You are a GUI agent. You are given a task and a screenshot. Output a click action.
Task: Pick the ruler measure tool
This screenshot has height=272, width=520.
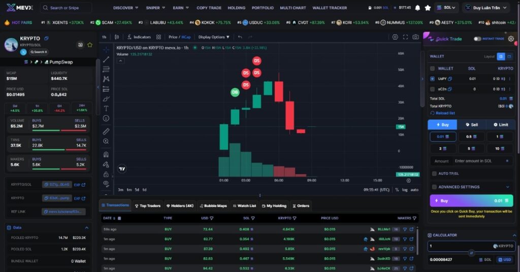pyautogui.click(x=106, y=131)
